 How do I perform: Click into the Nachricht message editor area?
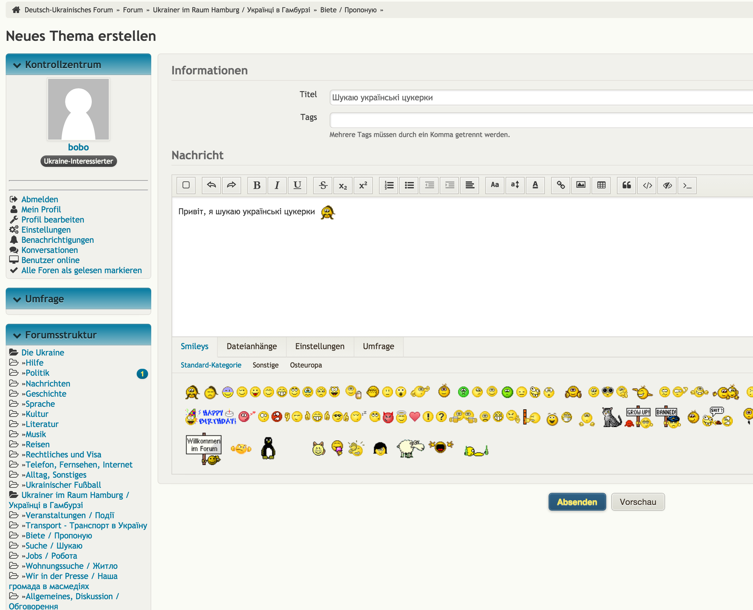point(462,267)
